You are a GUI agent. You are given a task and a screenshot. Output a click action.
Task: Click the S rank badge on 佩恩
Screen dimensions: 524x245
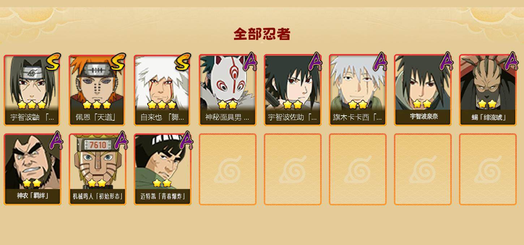pos(118,62)
